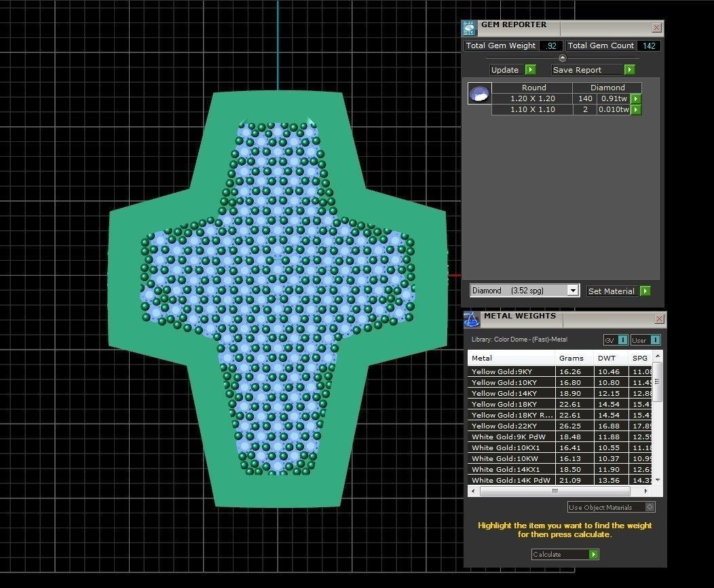Click the metal list scroll down arrow
Image resolution: width=714 pixels, height=588 pixels.
coord(658,480)
